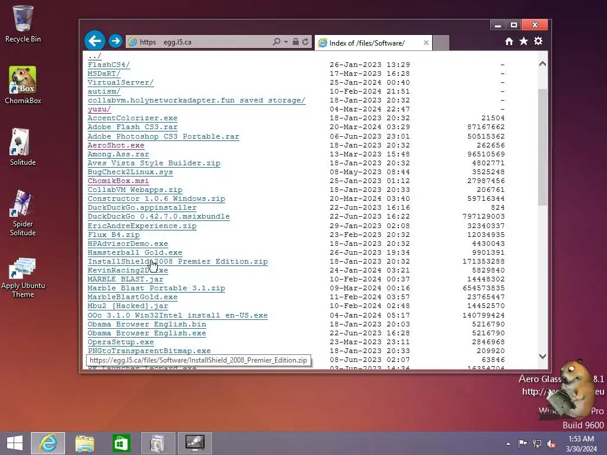Click the vertical scrollbar thumb

(542, 147)
